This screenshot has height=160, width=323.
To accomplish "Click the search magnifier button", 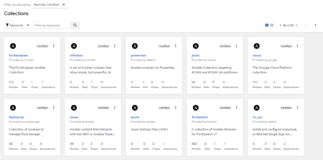I will coord(75,25).
